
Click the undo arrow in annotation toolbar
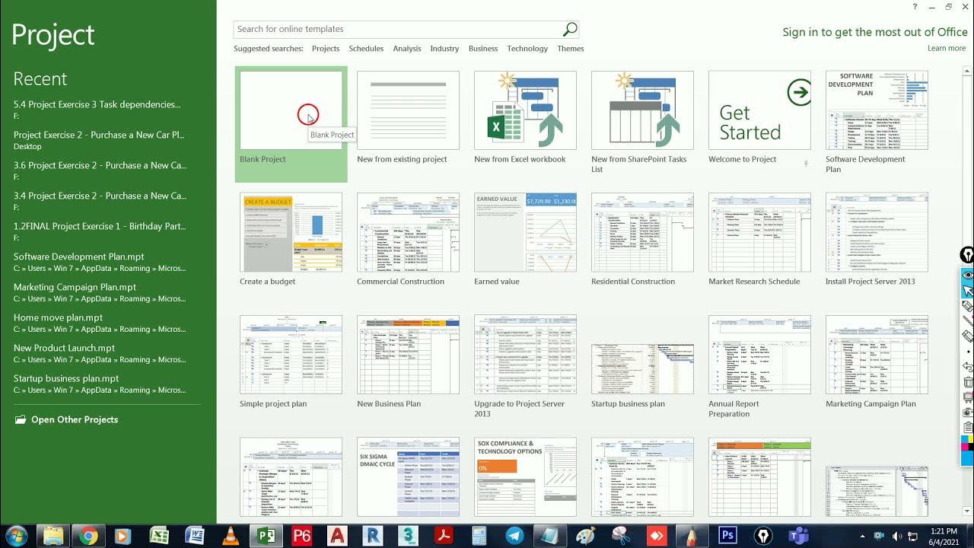point(968,367)
